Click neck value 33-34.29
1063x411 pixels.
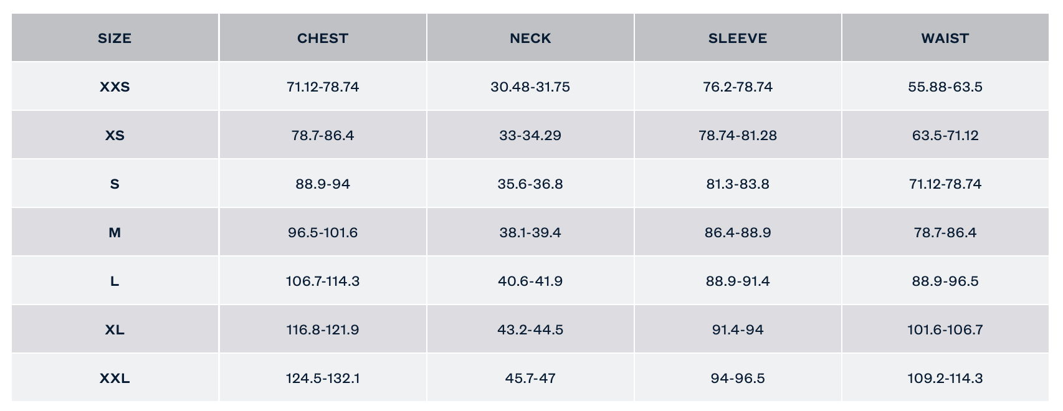[x=530, y=136]
